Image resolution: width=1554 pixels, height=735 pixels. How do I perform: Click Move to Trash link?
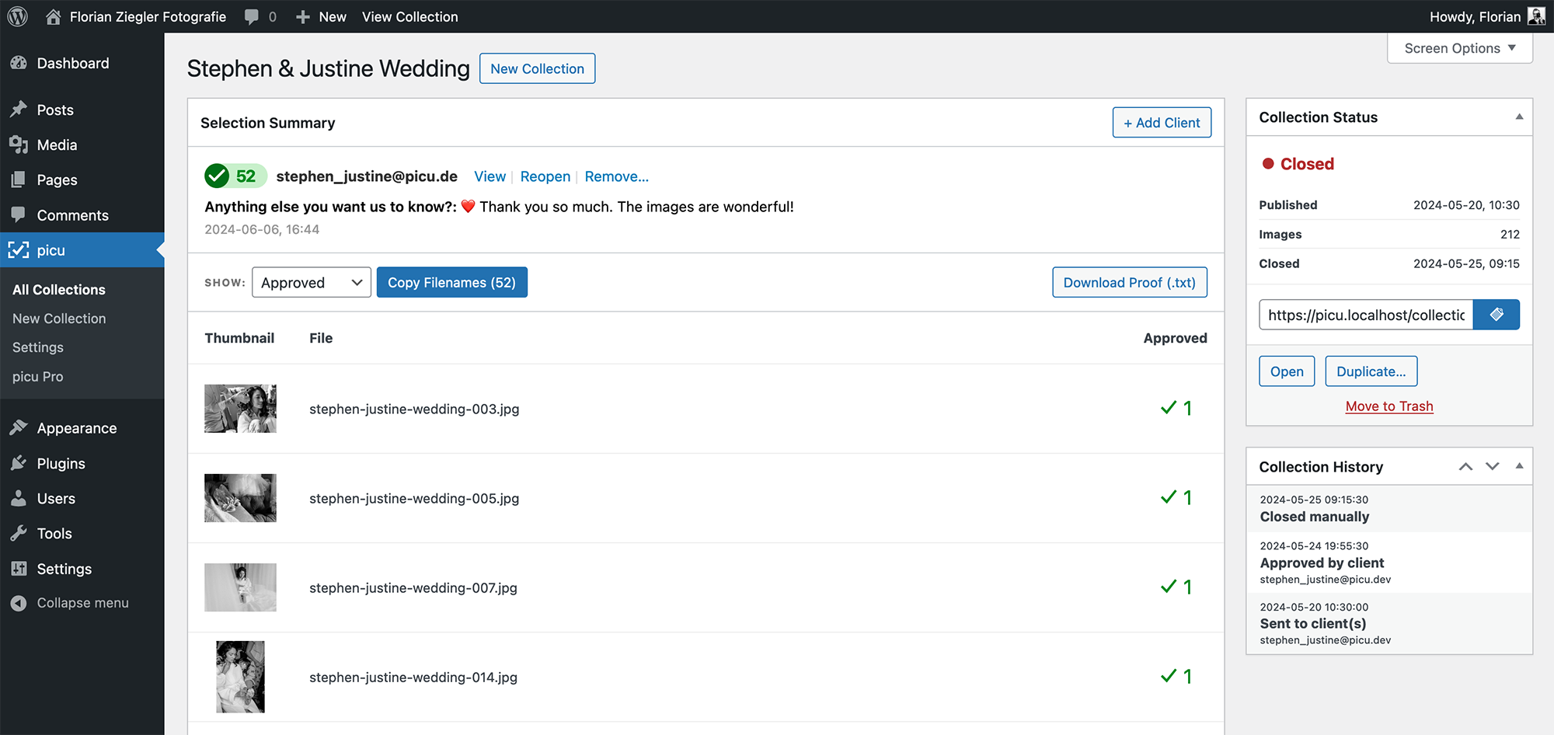pos(1389,406)
